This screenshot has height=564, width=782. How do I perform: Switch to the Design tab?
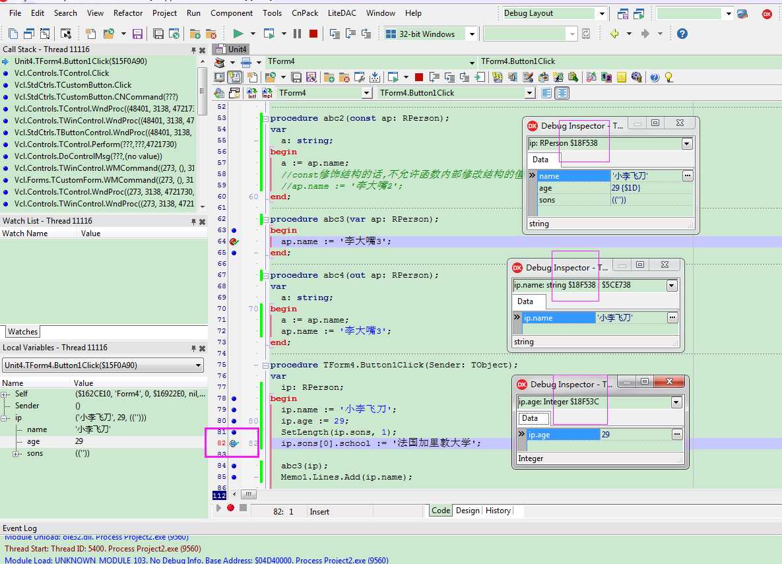tap(467, 511)
